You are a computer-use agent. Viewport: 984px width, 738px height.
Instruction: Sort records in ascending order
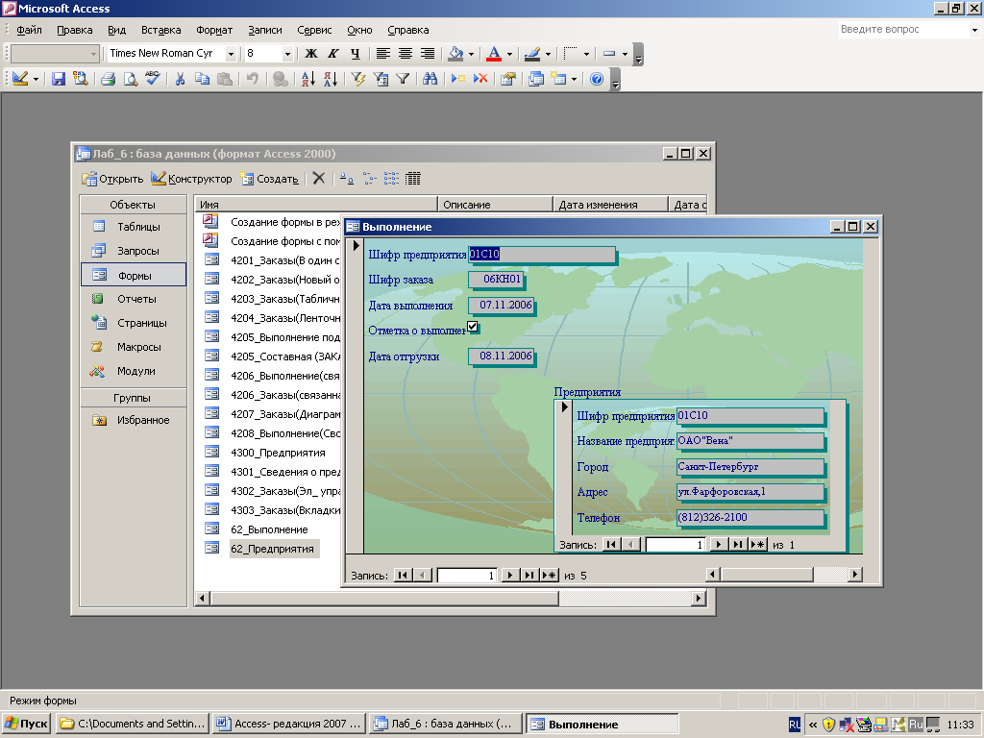[309, 80]
